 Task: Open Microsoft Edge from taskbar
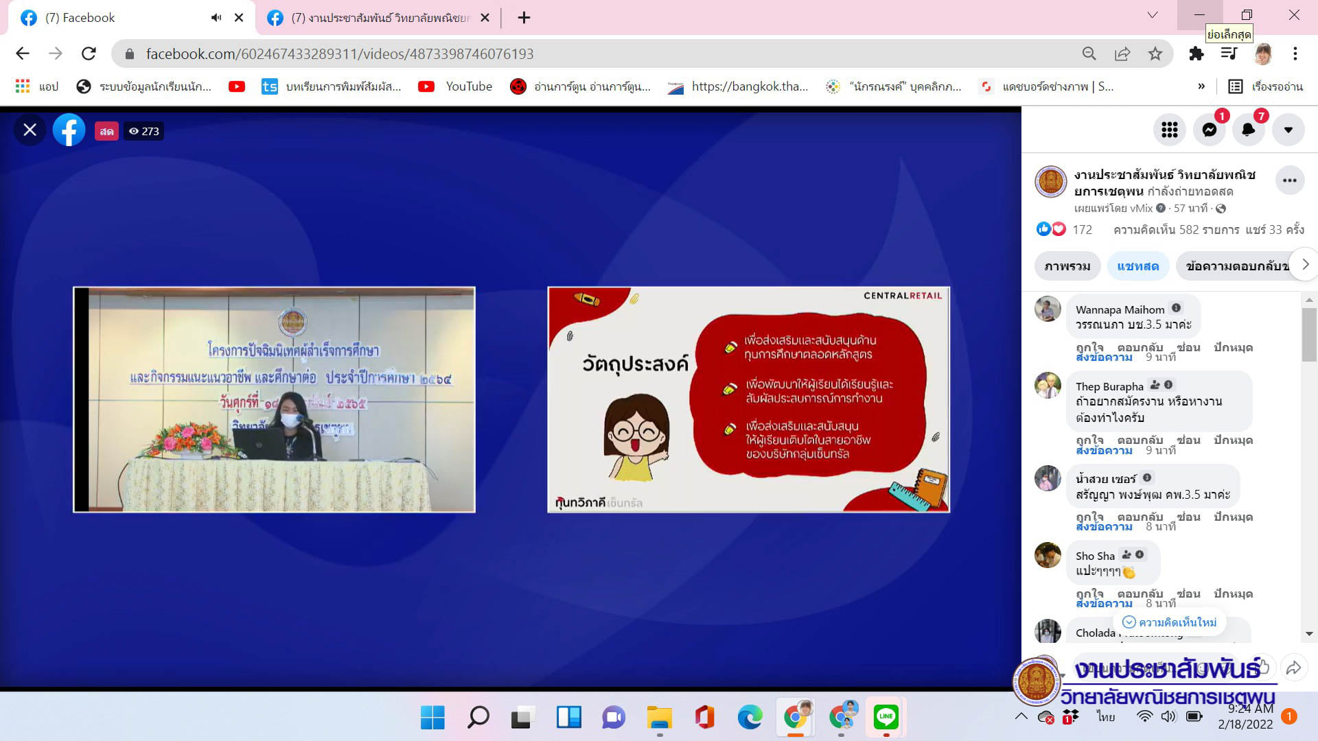coord(750,718)
